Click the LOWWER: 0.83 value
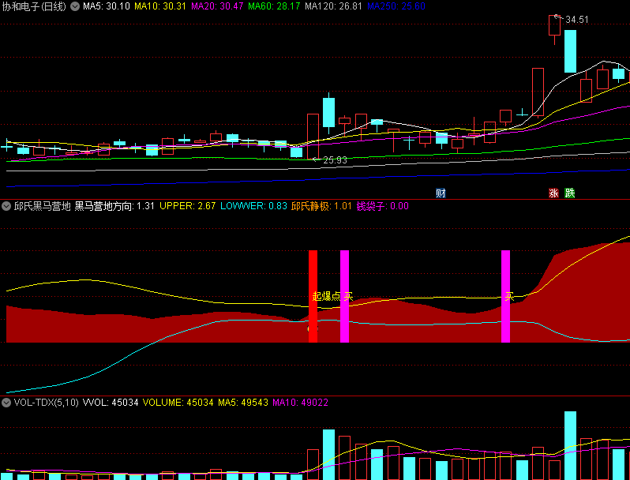630x480 pixels. tap(253, 206)
